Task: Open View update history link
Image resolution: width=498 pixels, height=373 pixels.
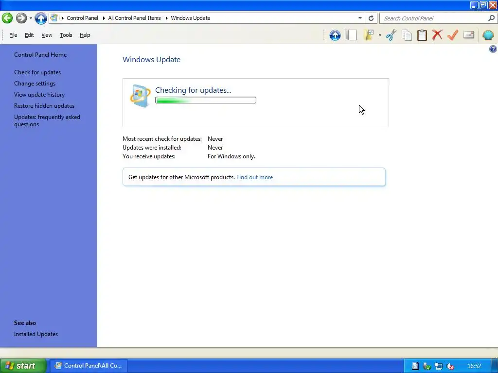Action: [x=39, y=95]
